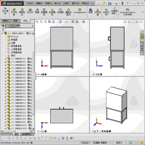The height and width of the screenshot is (145, 145).
Task: Expand hidden manager tabs chevron
Action: pos(33,26)
